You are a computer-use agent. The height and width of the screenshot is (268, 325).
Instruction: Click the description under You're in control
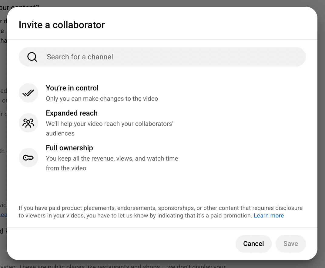coord(102,99)
